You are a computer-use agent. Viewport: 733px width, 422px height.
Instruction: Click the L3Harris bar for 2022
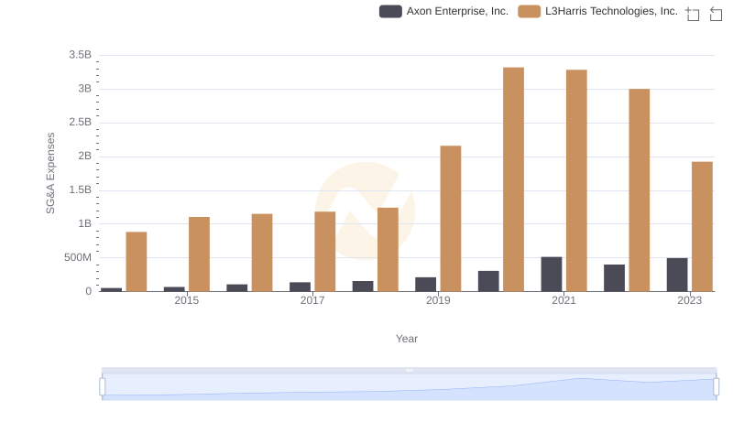coord(639,190)
